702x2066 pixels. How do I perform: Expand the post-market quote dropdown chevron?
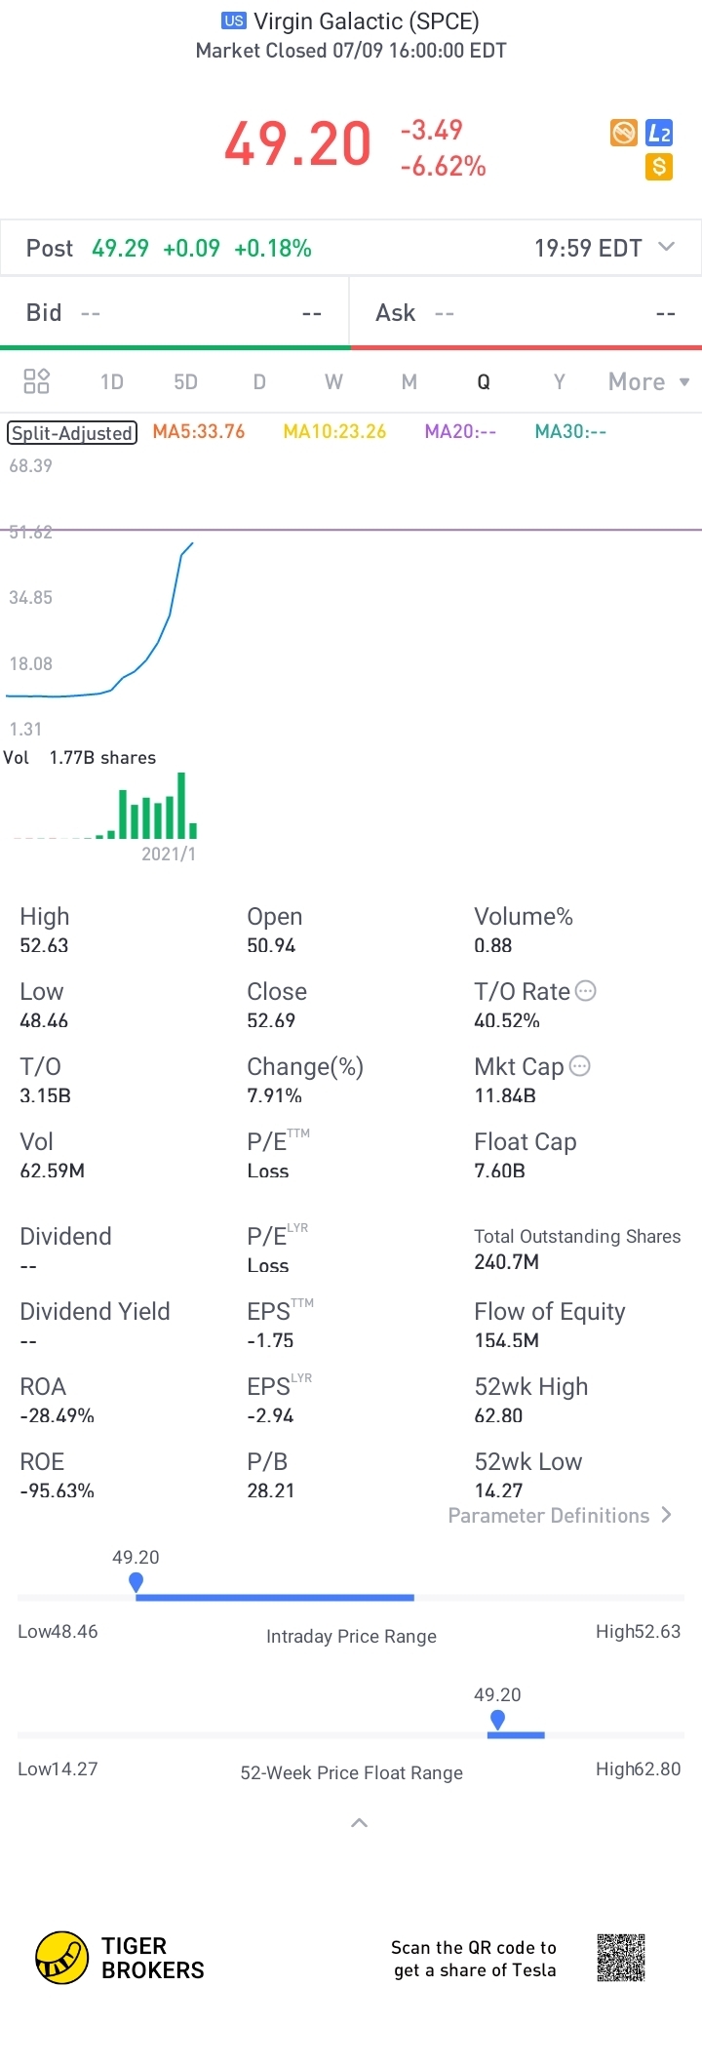pos(667,247)
